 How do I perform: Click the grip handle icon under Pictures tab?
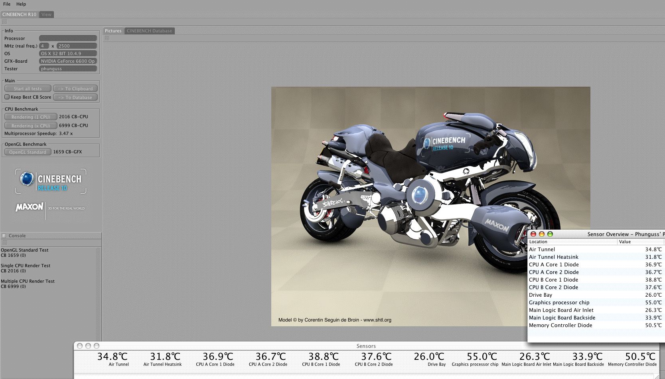[107, 38]
